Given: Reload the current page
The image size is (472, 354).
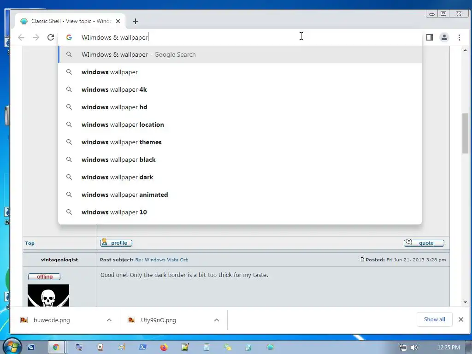Looking at the screenshot, I should click(x=51, y=37).
